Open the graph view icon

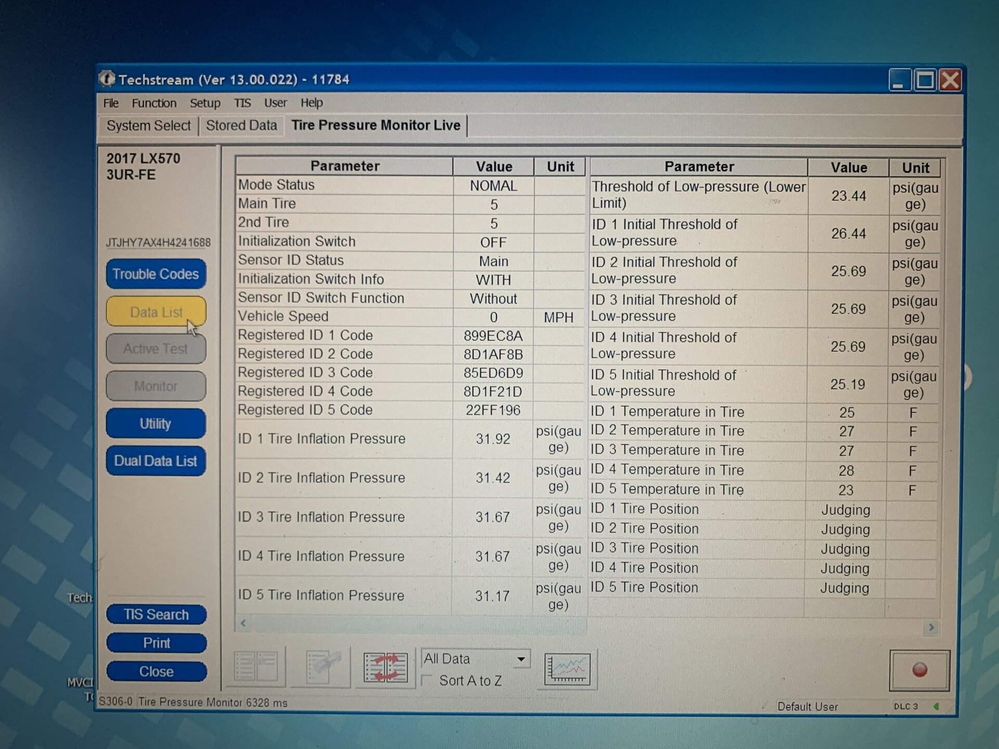click(567, 669)
